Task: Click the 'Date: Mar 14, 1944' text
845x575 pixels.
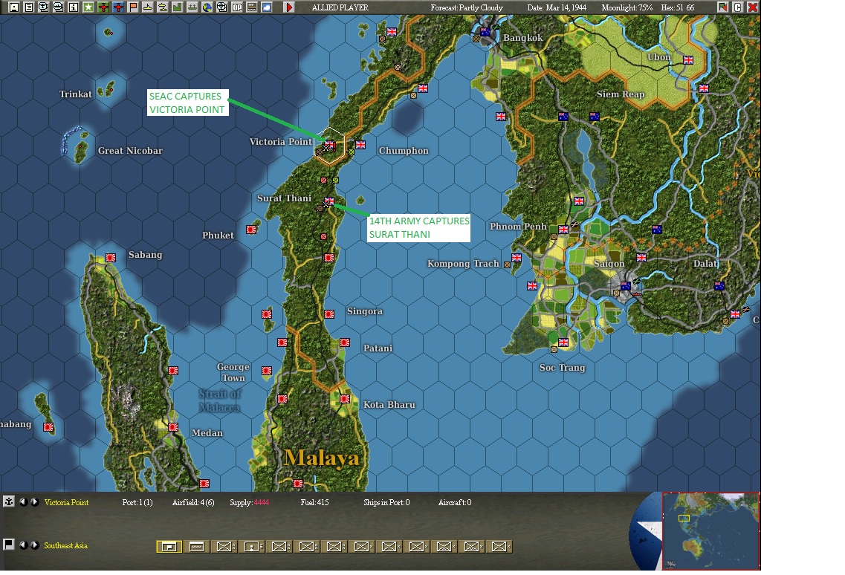Action: 557,7
